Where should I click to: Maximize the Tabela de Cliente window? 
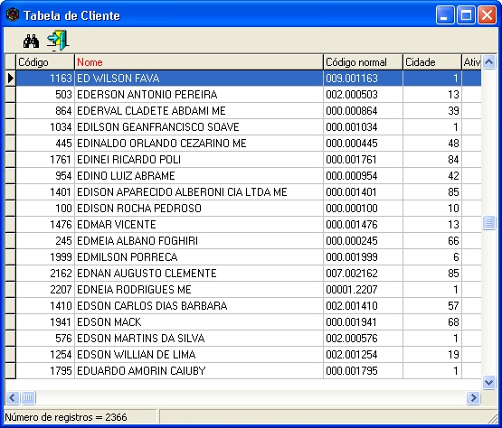[466, 15]
